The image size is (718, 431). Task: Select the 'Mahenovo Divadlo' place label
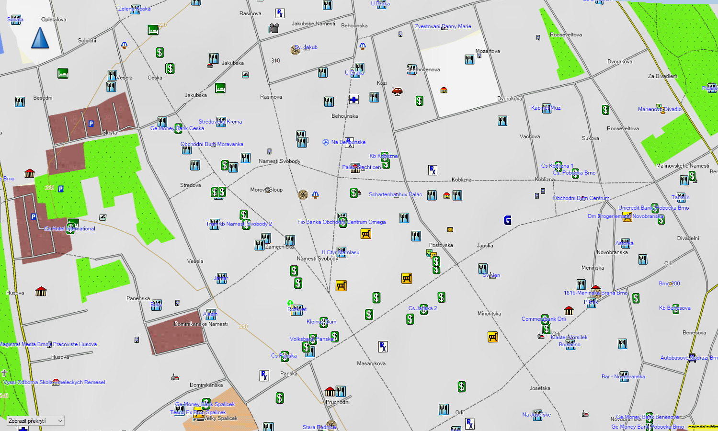pos(659,109)
